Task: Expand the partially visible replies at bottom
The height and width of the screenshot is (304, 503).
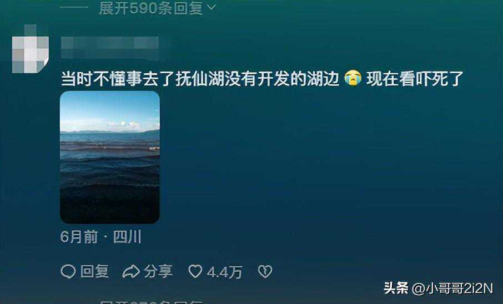Action: pos(151,302)
